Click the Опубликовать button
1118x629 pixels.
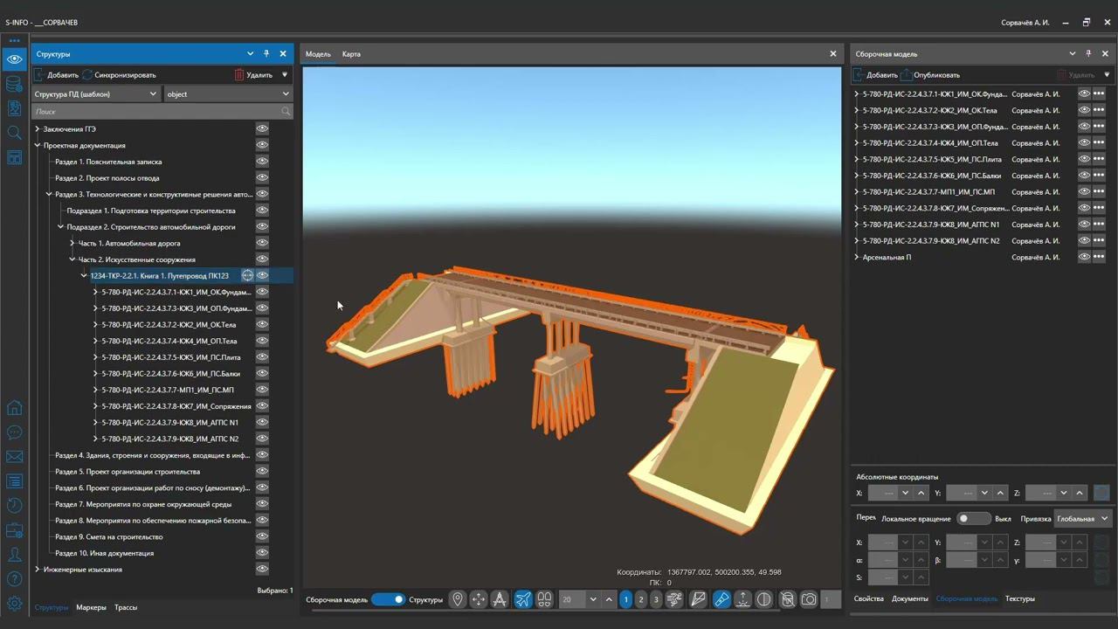(931, 75)
